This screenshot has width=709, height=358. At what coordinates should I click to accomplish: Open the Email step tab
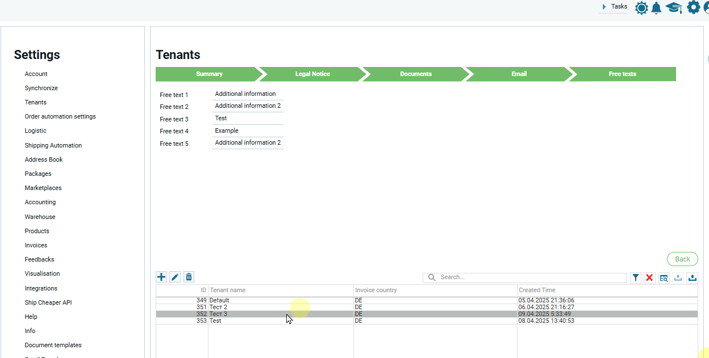coord(519,74)
